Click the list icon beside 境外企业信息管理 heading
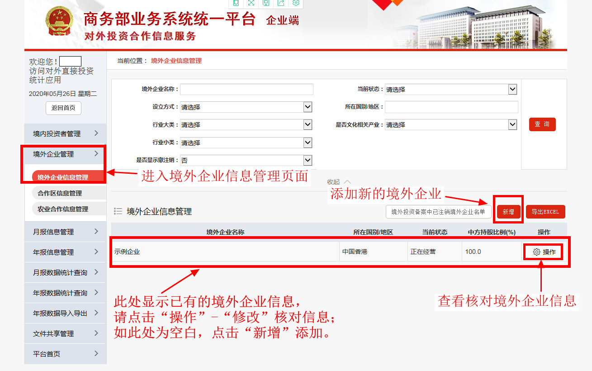 tap(118, 211)
